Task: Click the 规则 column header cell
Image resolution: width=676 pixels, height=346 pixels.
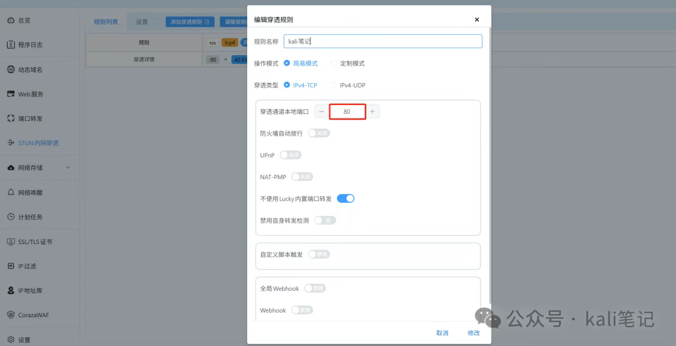Action: pos(144,43)
